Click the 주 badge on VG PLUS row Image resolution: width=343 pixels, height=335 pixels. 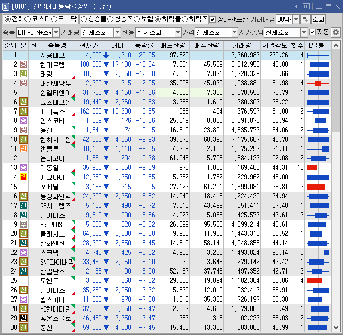pos(23,224)
